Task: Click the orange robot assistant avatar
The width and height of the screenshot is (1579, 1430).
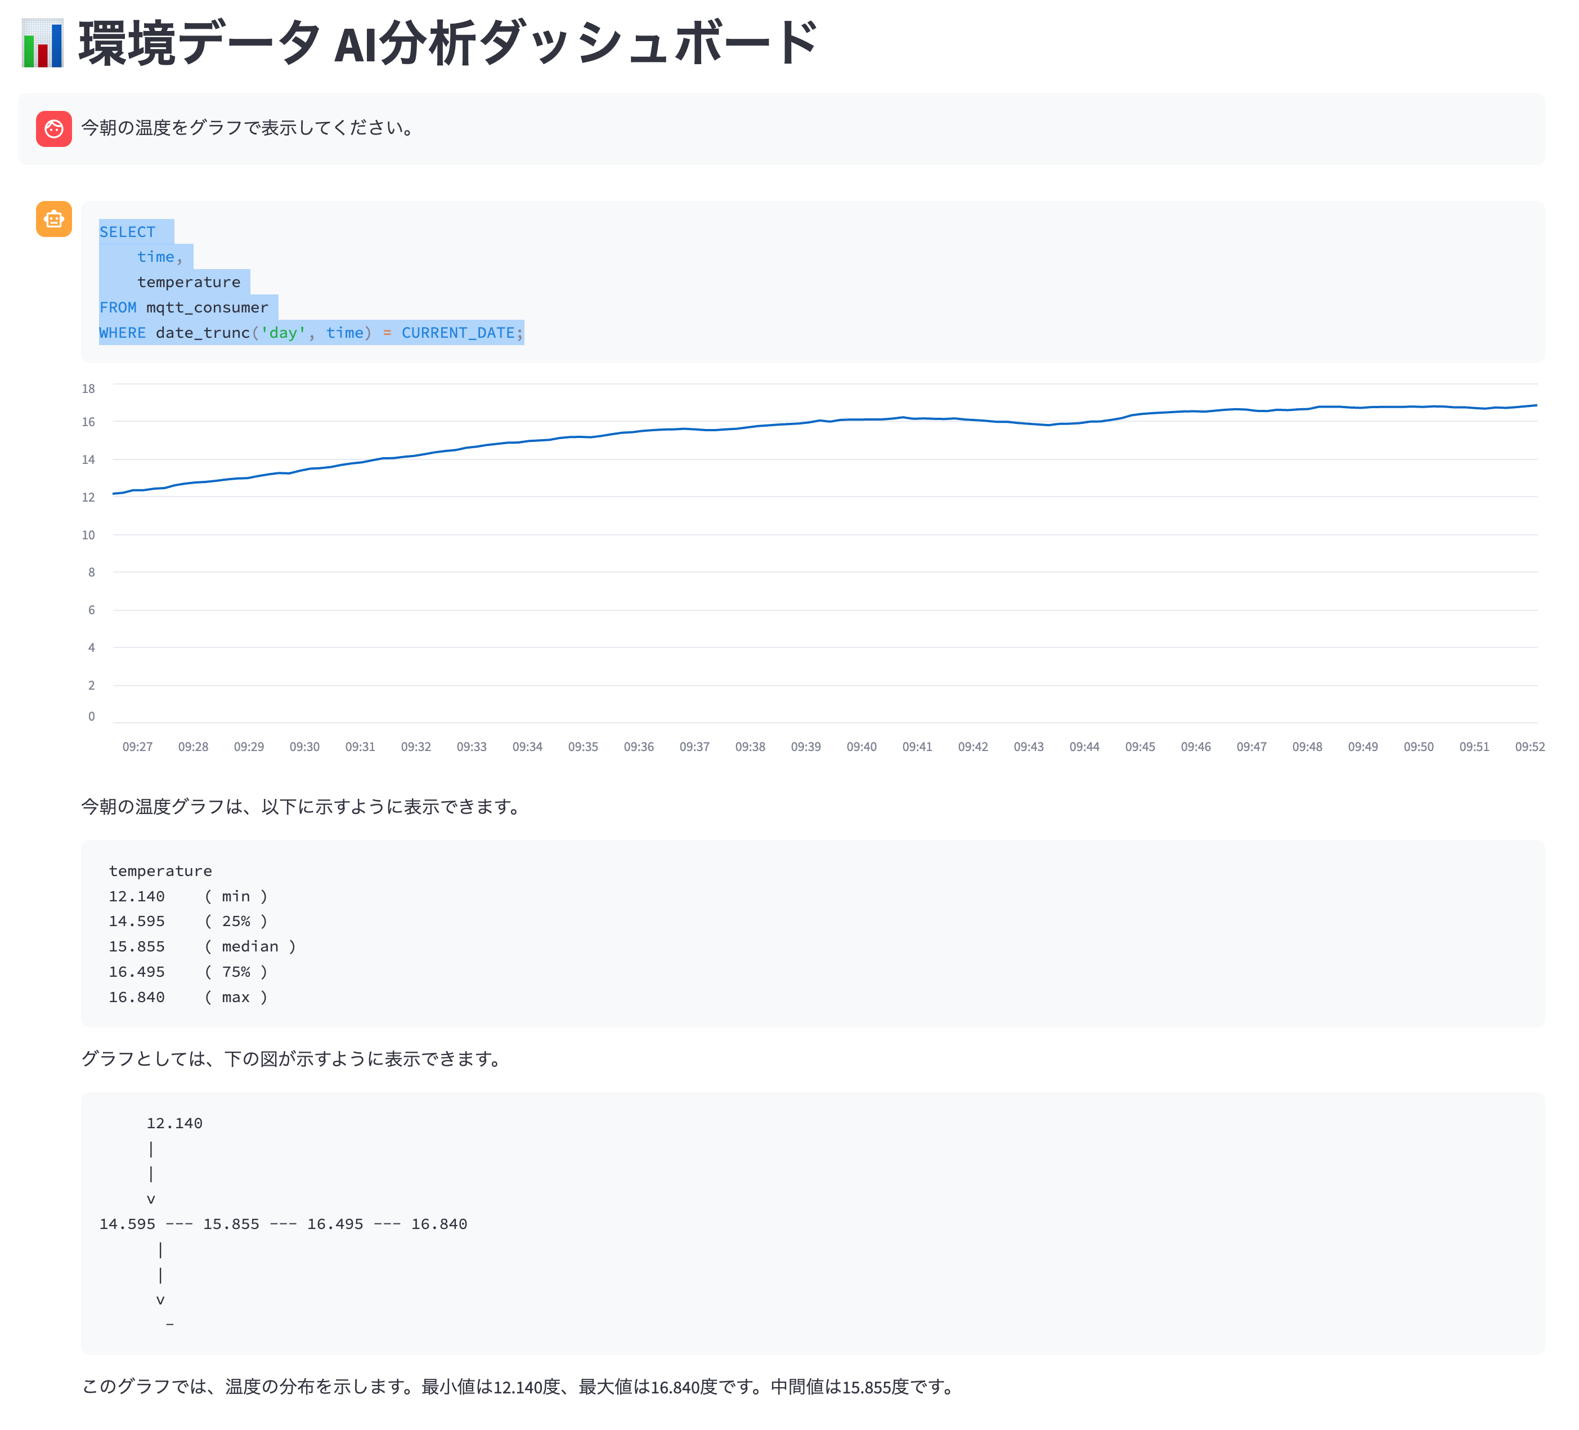Action: (x=54, y=218)
